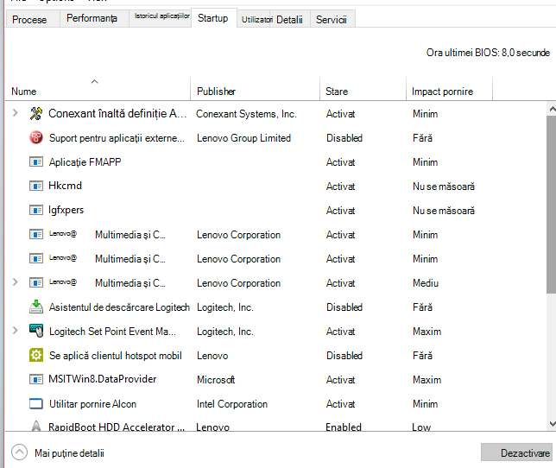The height and width of the screenshot is (468, 556).
Task: Select the Aplicație FMAPP row name
Action: pyautogui.click(x=85, y=162)
